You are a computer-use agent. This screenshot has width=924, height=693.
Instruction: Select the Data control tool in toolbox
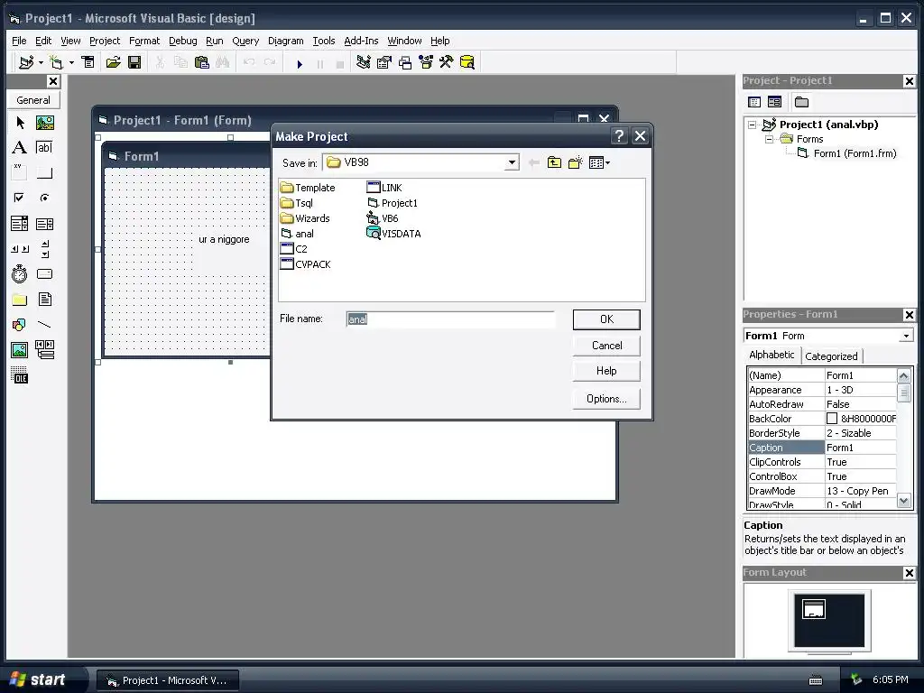pyautogui.click(x=45, y=349)
